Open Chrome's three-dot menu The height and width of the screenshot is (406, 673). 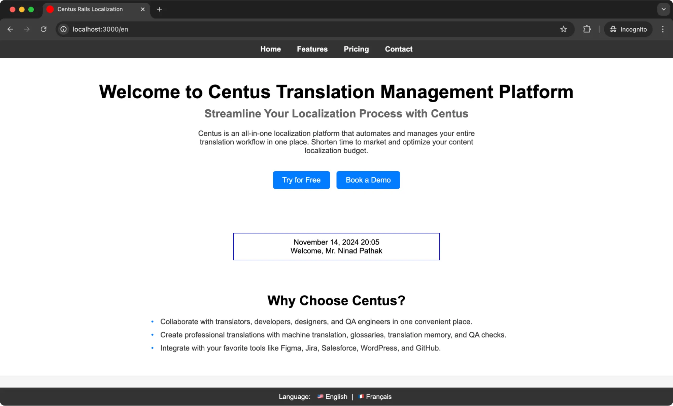[662, 29]
